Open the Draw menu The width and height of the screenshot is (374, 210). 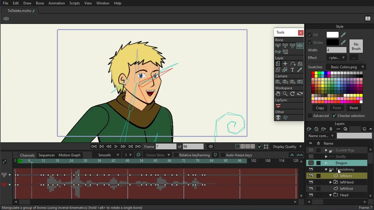(27, 3)
